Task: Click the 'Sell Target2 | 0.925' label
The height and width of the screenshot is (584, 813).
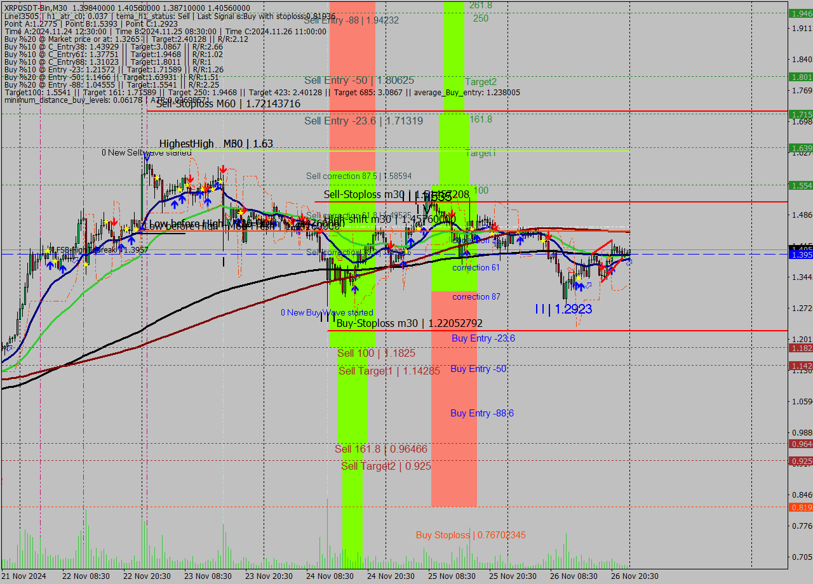Action: (386, 467)
